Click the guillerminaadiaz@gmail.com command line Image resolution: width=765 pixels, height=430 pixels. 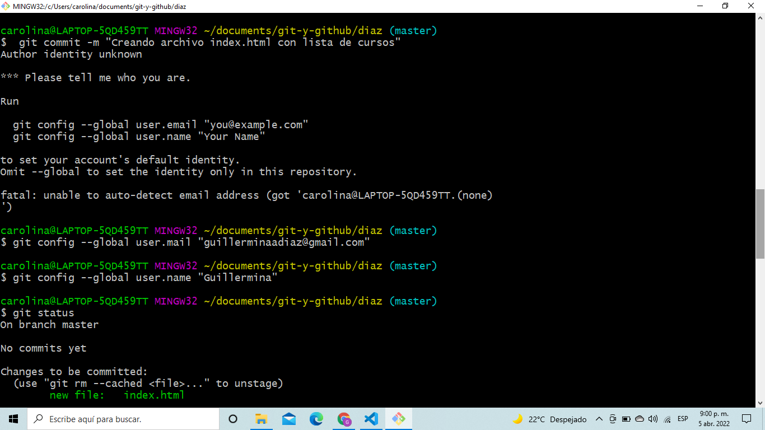[185, 242]
